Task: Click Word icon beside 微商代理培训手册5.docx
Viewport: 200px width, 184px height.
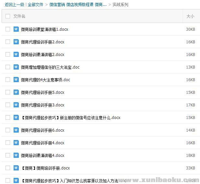Action: coord(16,92)
